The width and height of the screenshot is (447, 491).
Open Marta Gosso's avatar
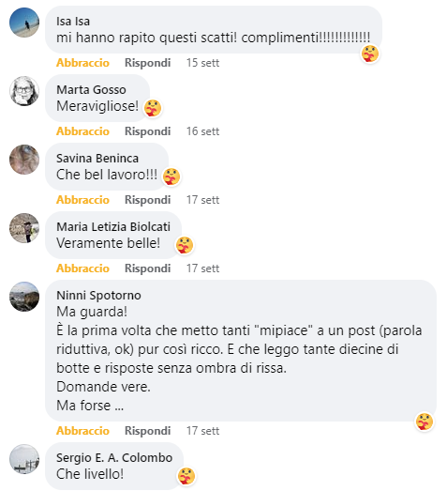[x=24, y=91]
